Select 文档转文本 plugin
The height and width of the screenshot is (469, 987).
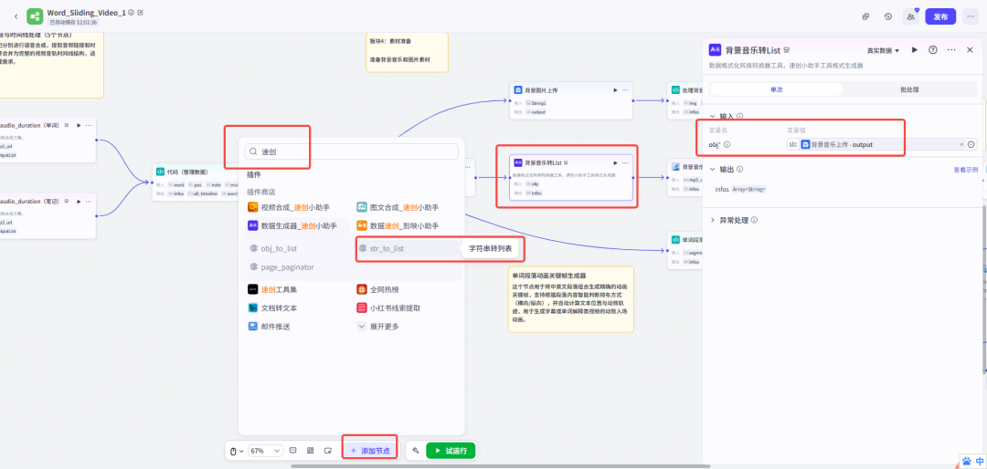point(272,308)
